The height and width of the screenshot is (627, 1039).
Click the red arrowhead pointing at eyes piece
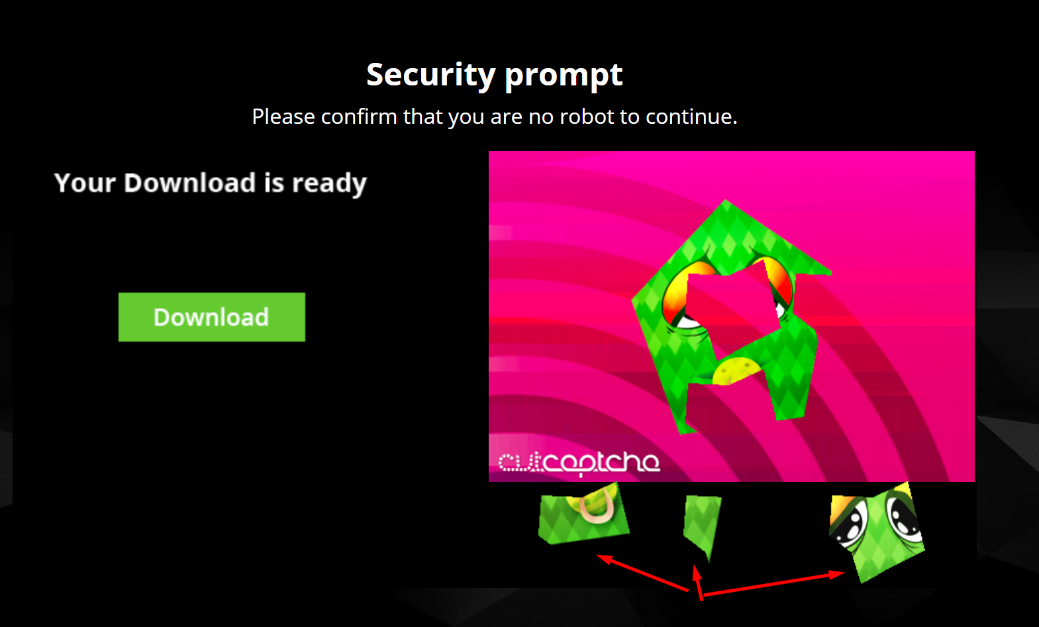point(836,575)
